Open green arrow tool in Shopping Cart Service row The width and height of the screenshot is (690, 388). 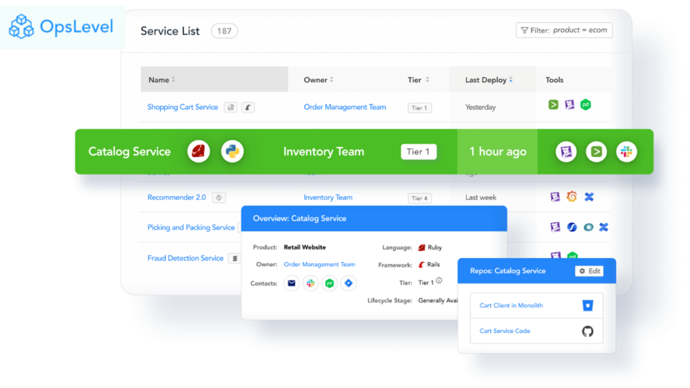[x=553, y=104]
